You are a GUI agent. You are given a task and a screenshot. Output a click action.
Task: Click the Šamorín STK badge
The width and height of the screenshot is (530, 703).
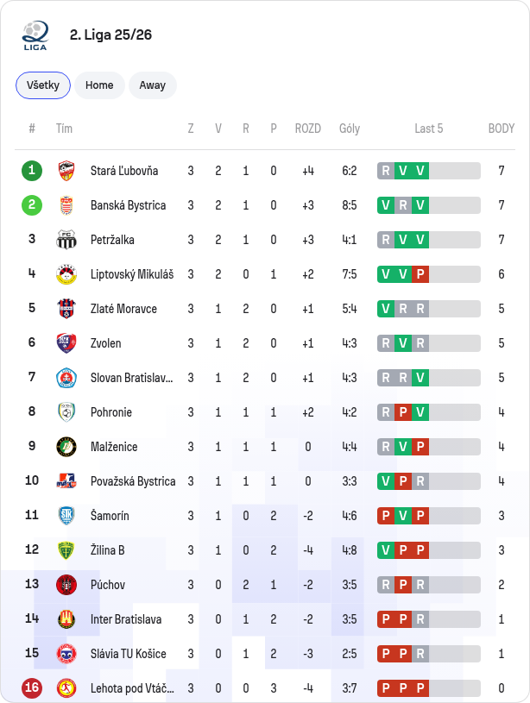click(66, 516)
